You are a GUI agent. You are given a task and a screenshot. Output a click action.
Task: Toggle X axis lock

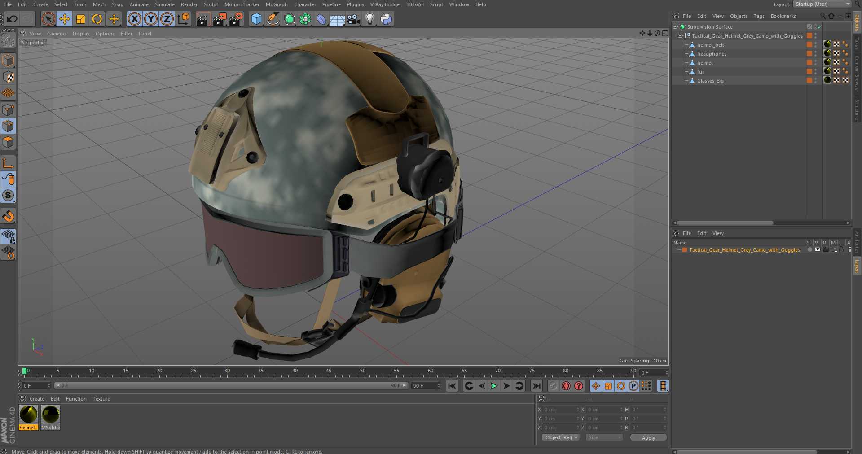(134, 19)
